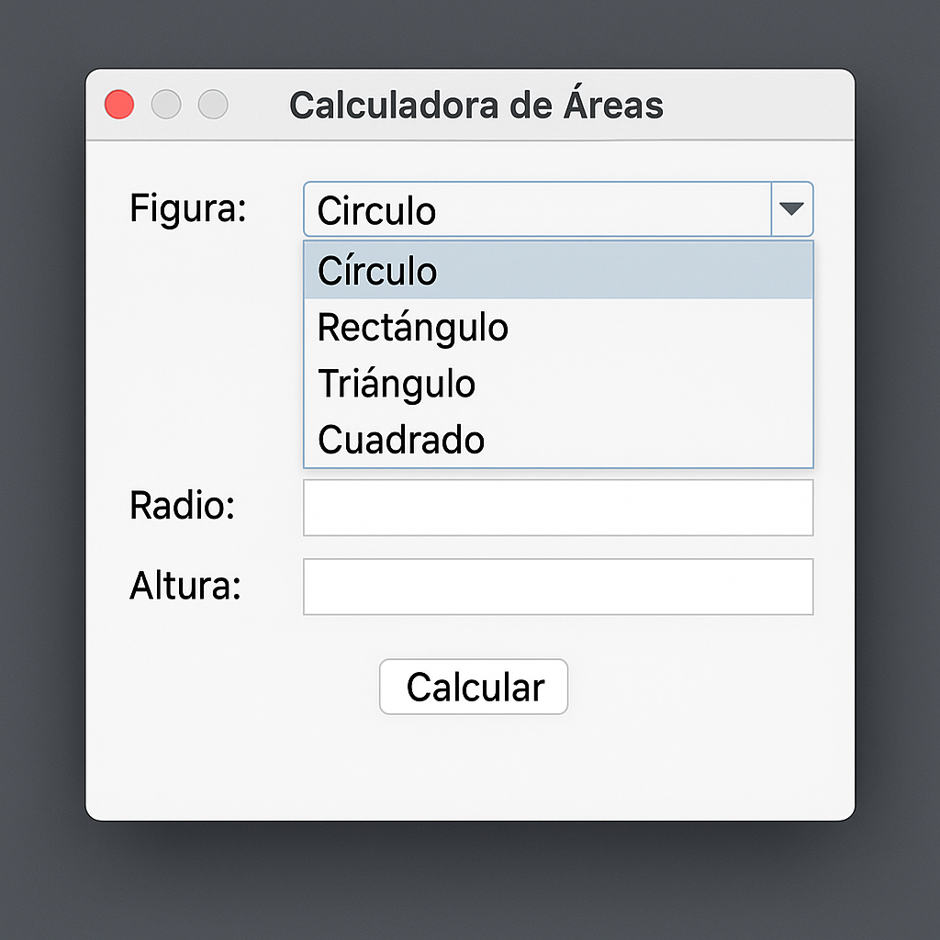Click the yellow minimize button
This screenshot has width=940, height=940.
point(166,105)
